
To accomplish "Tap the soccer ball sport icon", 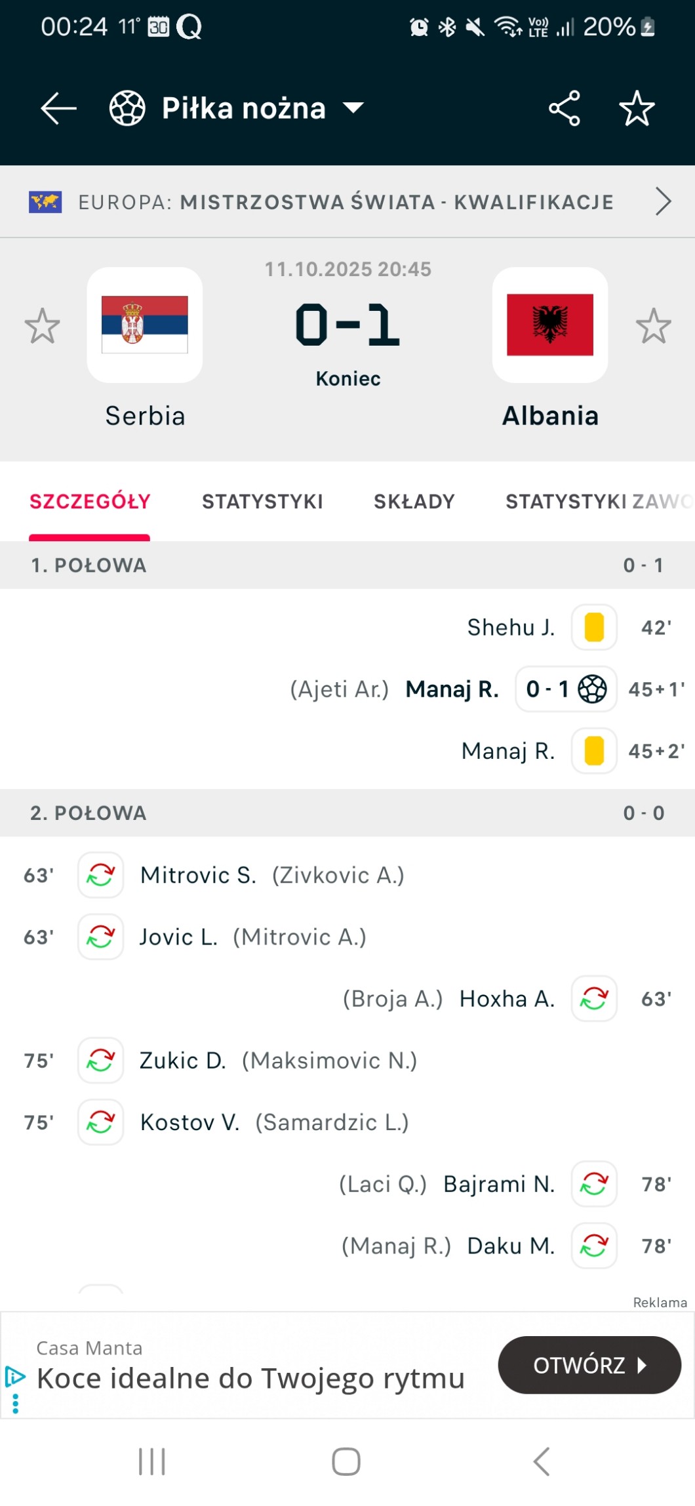I will pyautogui.click(x=127, y=108).
